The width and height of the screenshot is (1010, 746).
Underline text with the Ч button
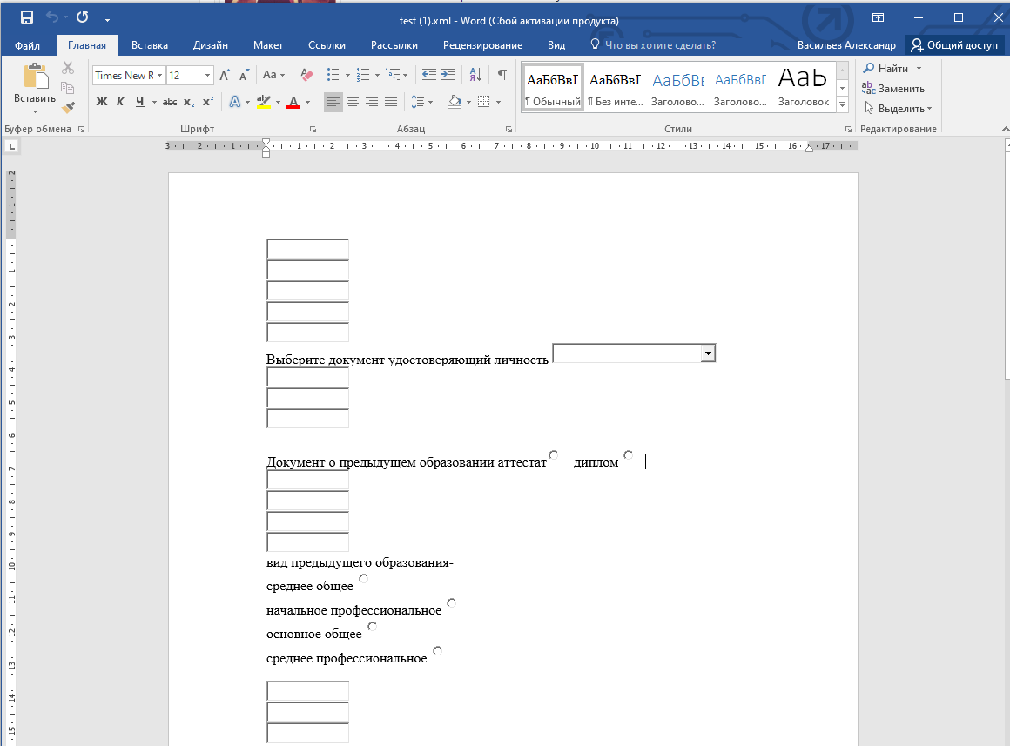pyautogui.click(x=140, y=102)
